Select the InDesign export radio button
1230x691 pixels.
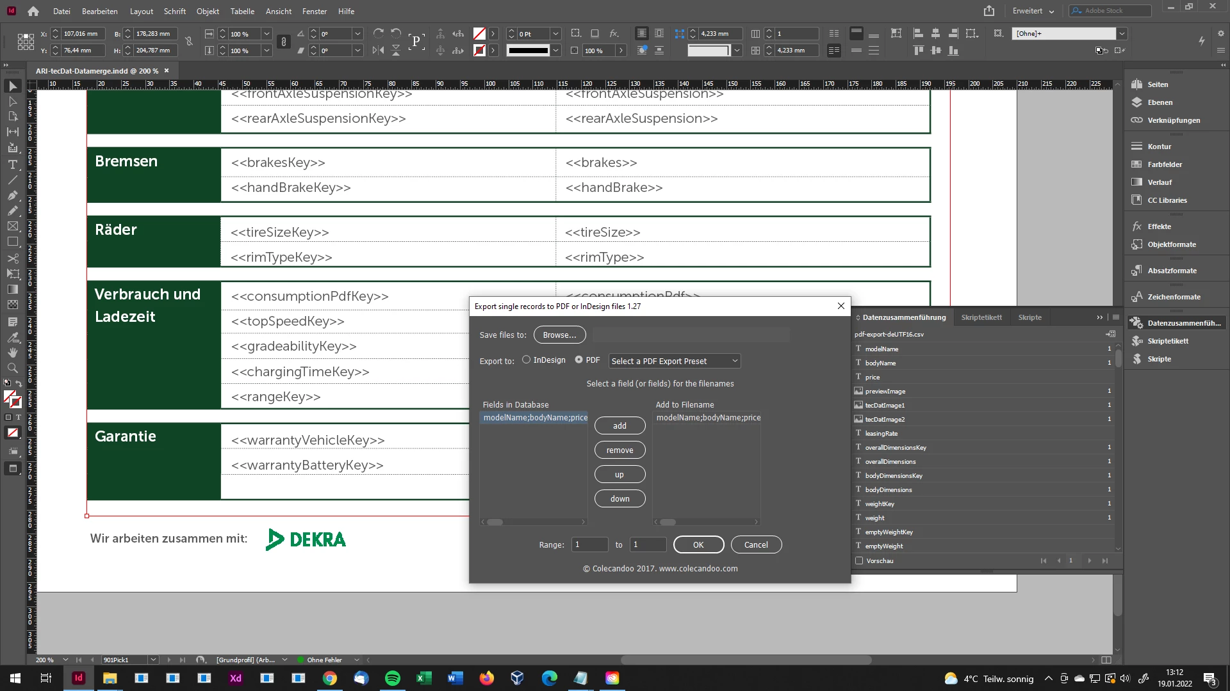tap(526, 360)
